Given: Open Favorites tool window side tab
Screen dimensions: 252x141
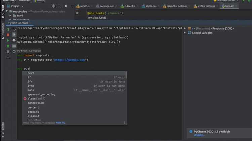Looking at the screenshot, I should click(x=3, y=130).
